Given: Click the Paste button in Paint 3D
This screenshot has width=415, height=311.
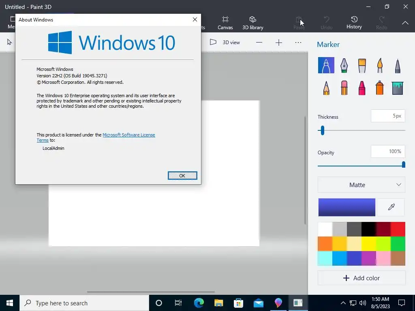Looking at the screenshot, I should 299,23.
